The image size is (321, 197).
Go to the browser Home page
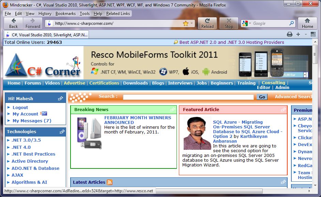pyautogui.click(x=307, y=23)
